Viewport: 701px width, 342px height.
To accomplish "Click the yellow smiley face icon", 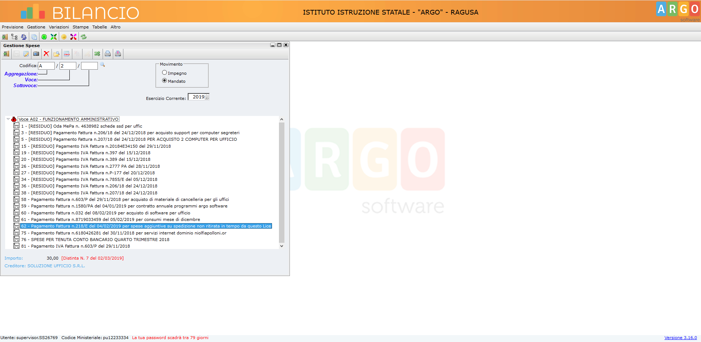I will click(x=64, y=37).
